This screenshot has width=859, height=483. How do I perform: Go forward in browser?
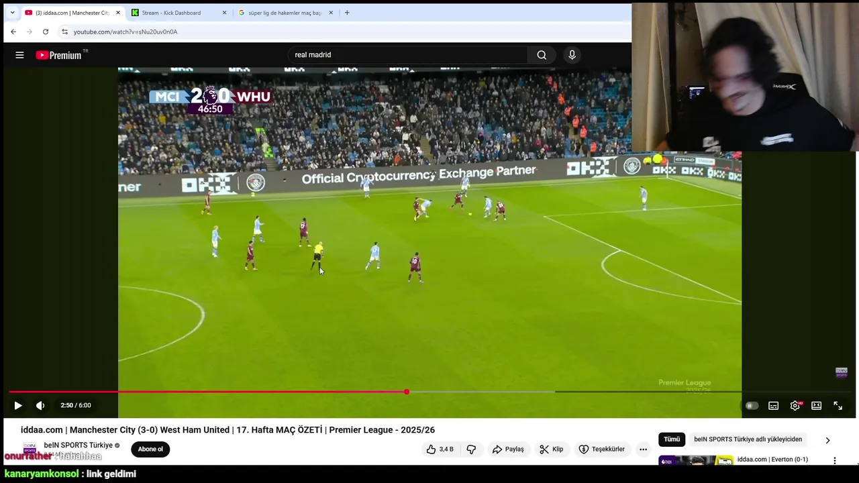(x=30, y=32)
